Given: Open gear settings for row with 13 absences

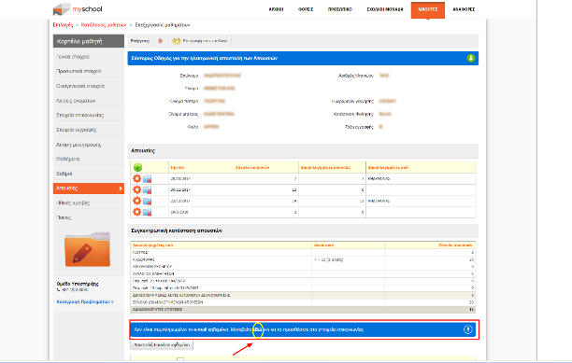Looking at the screenshot, I should [x=136, y=189].
